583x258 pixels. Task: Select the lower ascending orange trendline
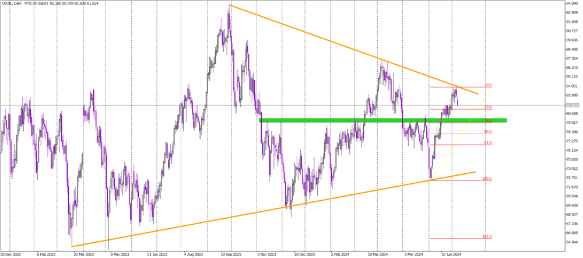[273, 209]
